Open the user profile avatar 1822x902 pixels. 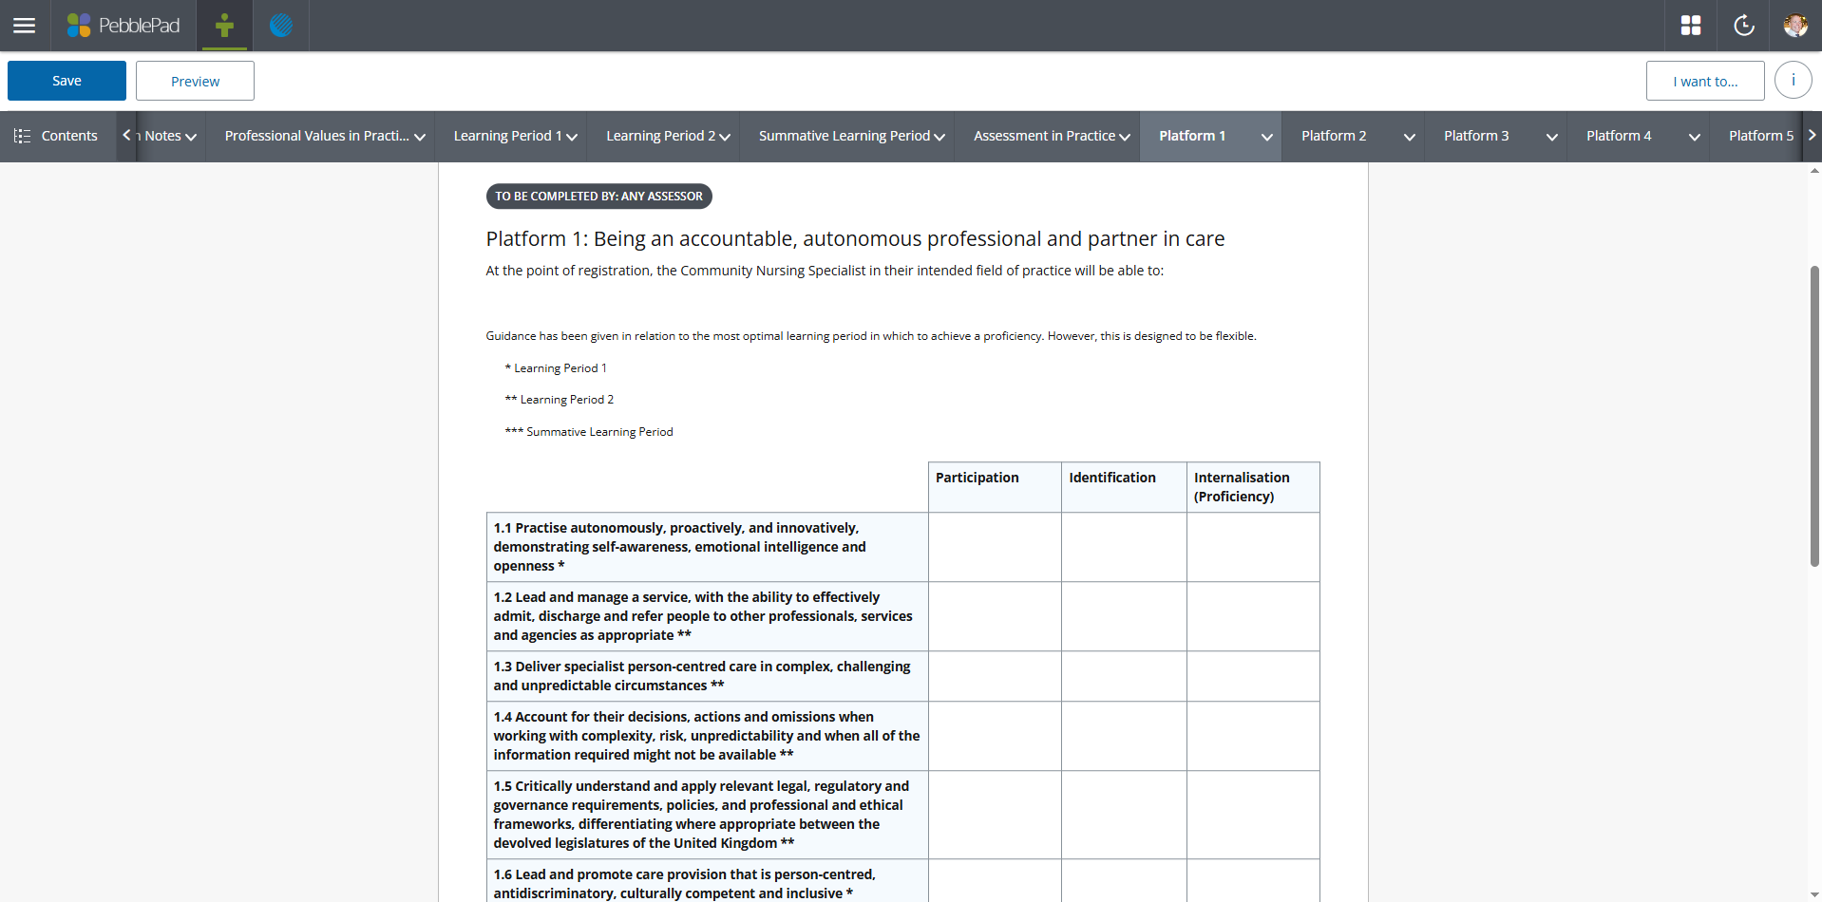pos(1795,26)
